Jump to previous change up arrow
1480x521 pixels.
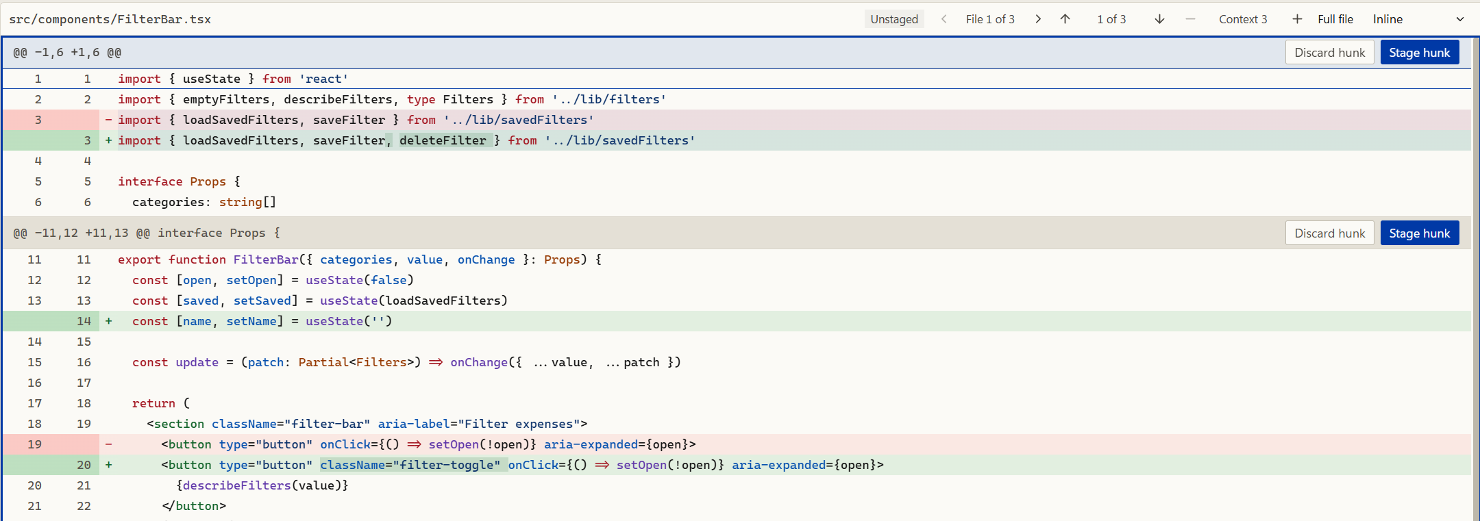pyautogui.click(x=1065, y=19)
